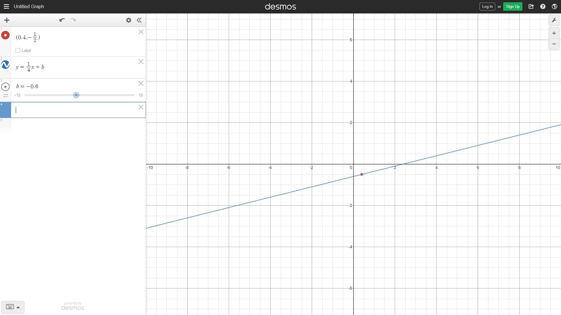Collapse the expression list panel
The height and width of the screenshot is (315, 561).
(139, 20)
